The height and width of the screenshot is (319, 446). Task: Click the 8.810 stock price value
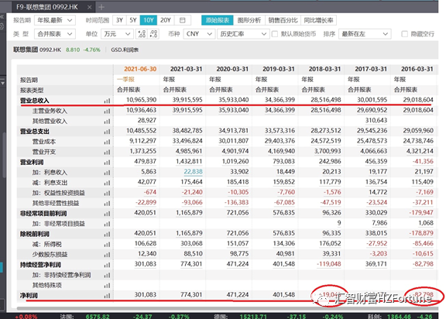(x=73, y=50)
